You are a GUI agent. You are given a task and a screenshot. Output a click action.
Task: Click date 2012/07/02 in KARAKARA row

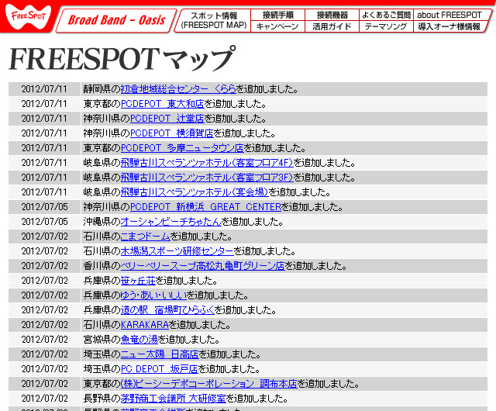(44, 325)
